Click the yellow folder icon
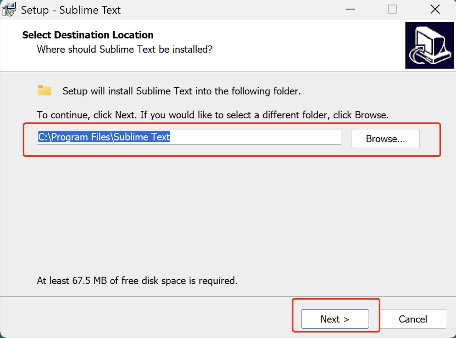Viewport: 456px width, 338px height. [x=44, y=90]
